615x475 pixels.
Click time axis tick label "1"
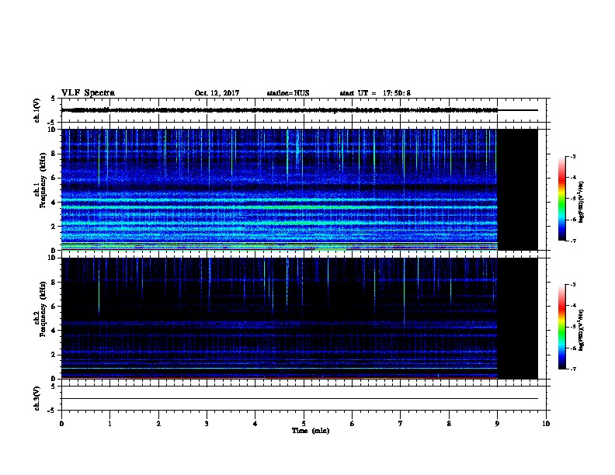pyautogui.click(x=109, y=424)
